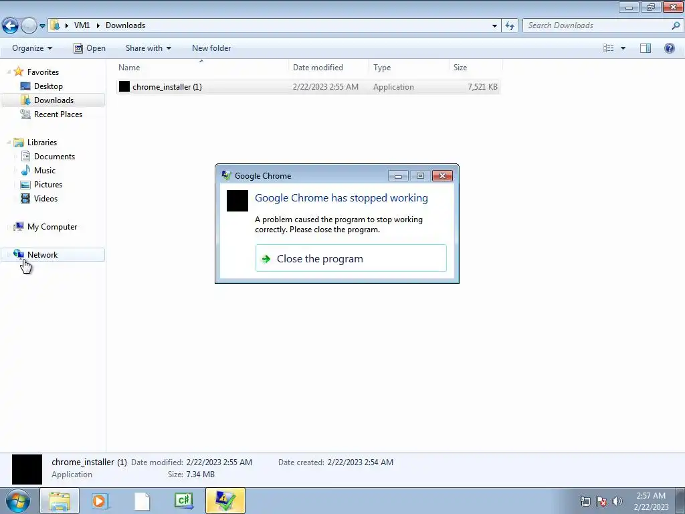The width and height of the screenshot is (685, 514).
Task: Open the Organize menu
Action: coord(32,48)
